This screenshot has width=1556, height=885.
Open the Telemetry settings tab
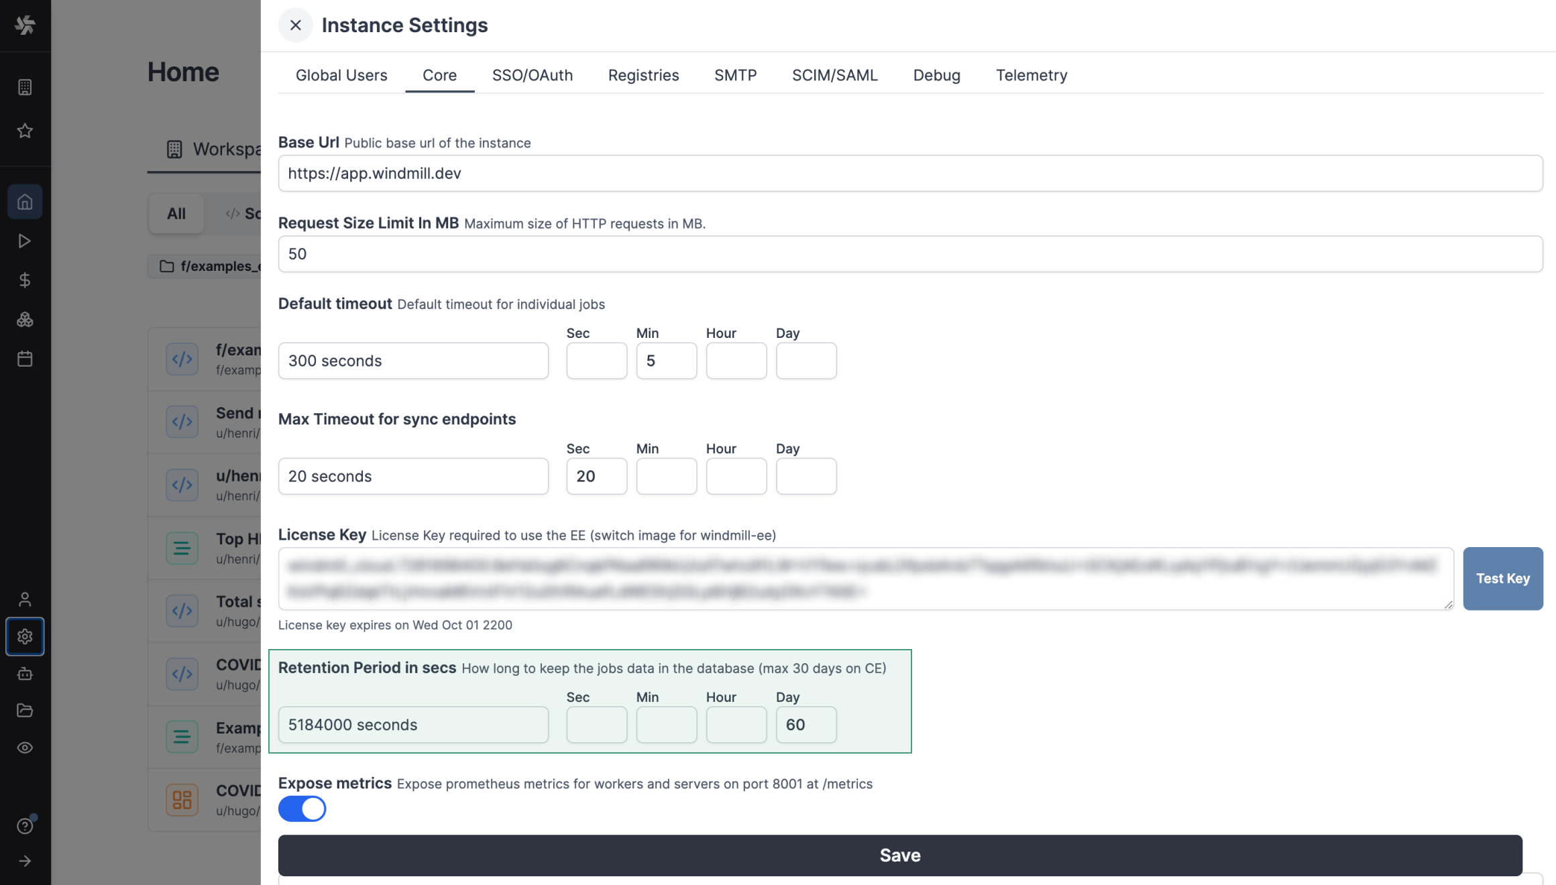pos(1032,75)
